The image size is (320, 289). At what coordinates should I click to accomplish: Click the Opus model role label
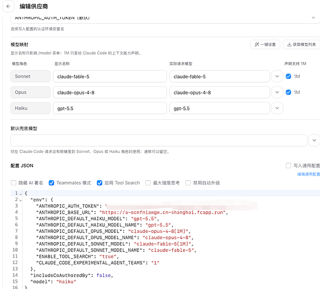(30, 92)
